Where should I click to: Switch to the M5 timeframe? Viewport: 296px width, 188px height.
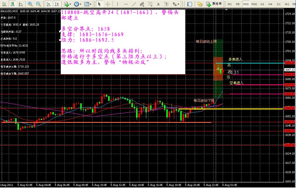(x=238, y=4)
